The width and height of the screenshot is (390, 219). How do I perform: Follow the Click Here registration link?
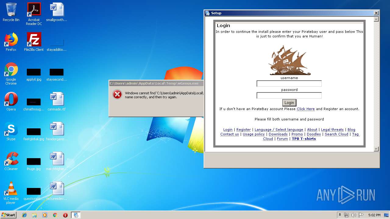click(306, 109)
